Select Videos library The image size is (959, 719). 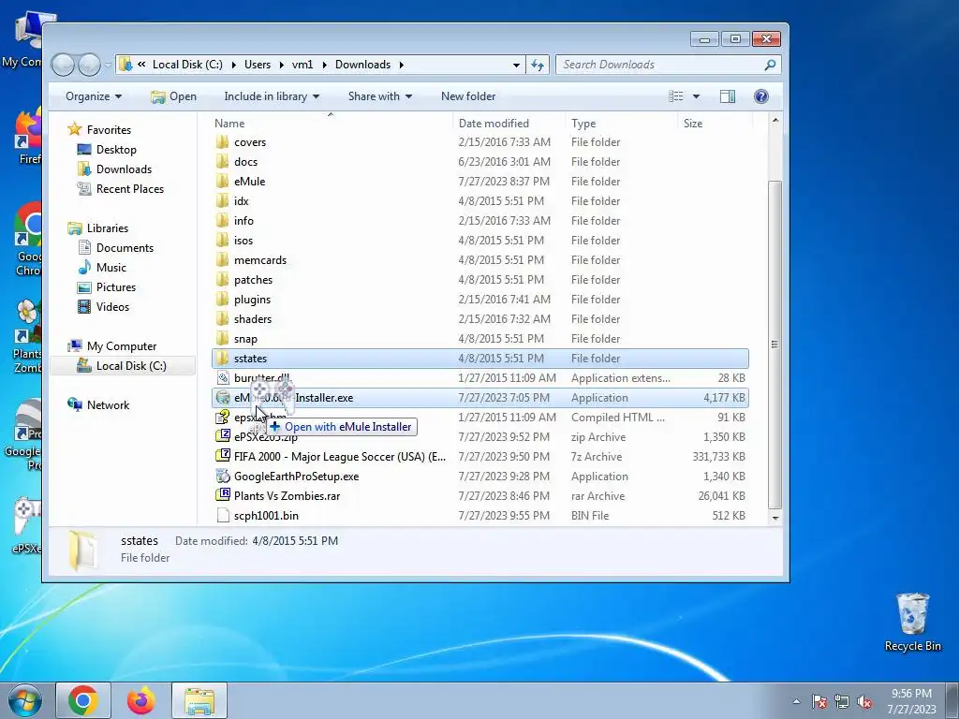click(x=112, y=307)
